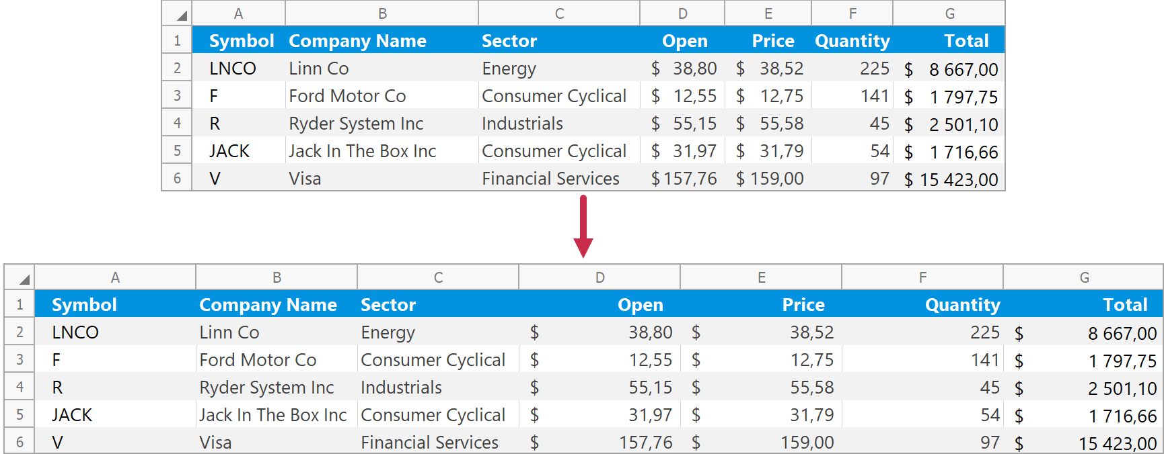The width and height of the screenshot is (1164, 454).
Task: Select the Financial Services cell in the lower table
Action: pos(429,443)
